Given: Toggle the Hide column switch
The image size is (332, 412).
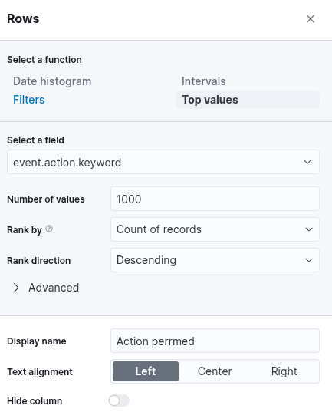Looking at the screenshot, I should 119,400.
